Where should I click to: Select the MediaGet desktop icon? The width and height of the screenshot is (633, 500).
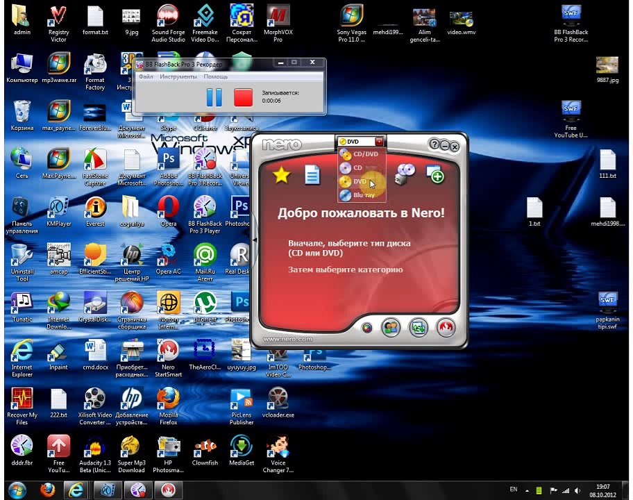coord(242,451)
